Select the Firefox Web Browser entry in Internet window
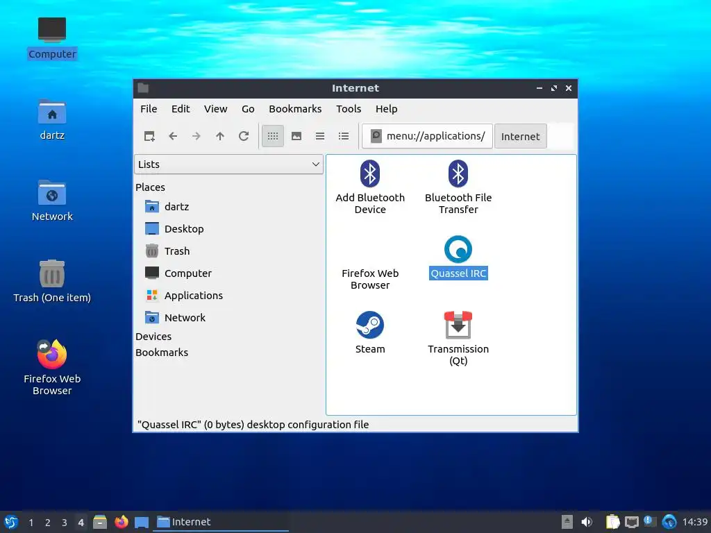Image resolution: width=711 pixels, height=533 pixels. coord(370,279)
